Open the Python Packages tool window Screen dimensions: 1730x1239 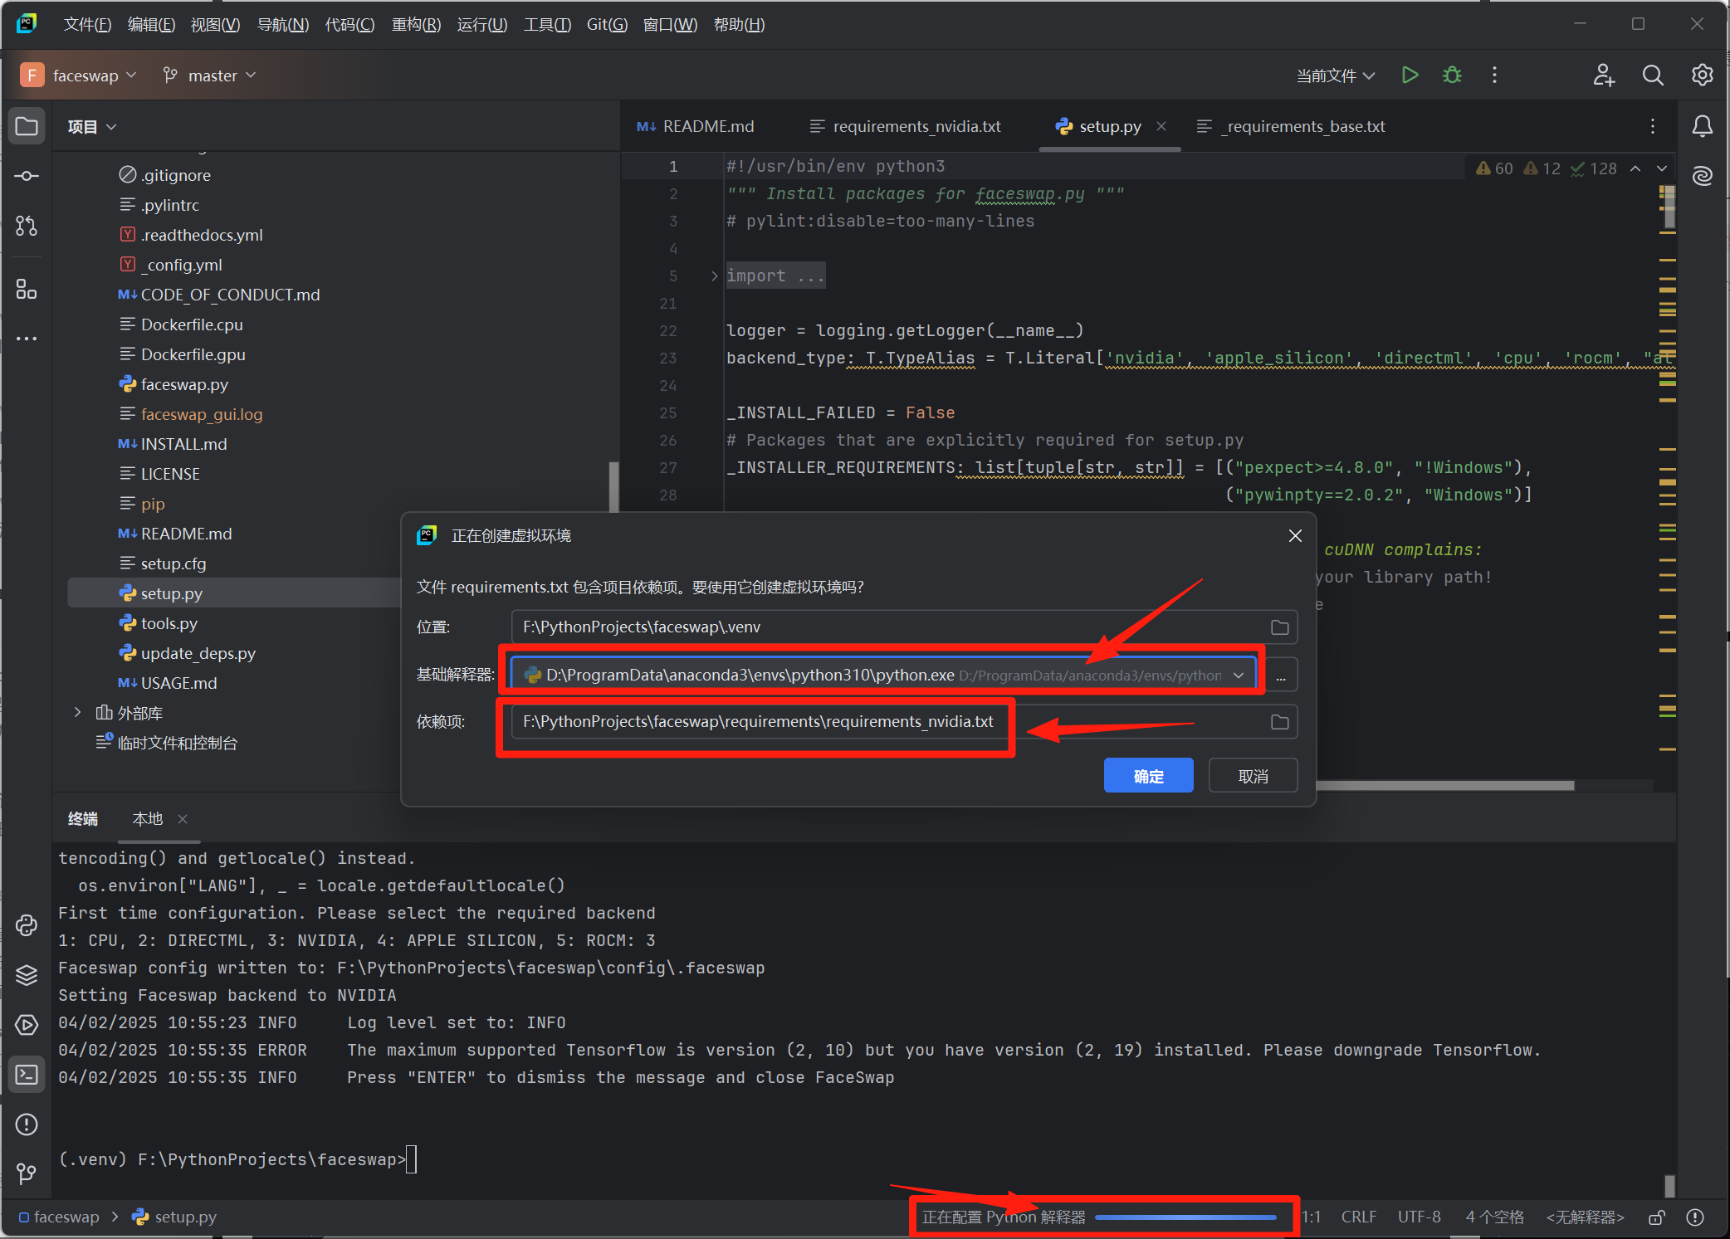click(27, 975)
